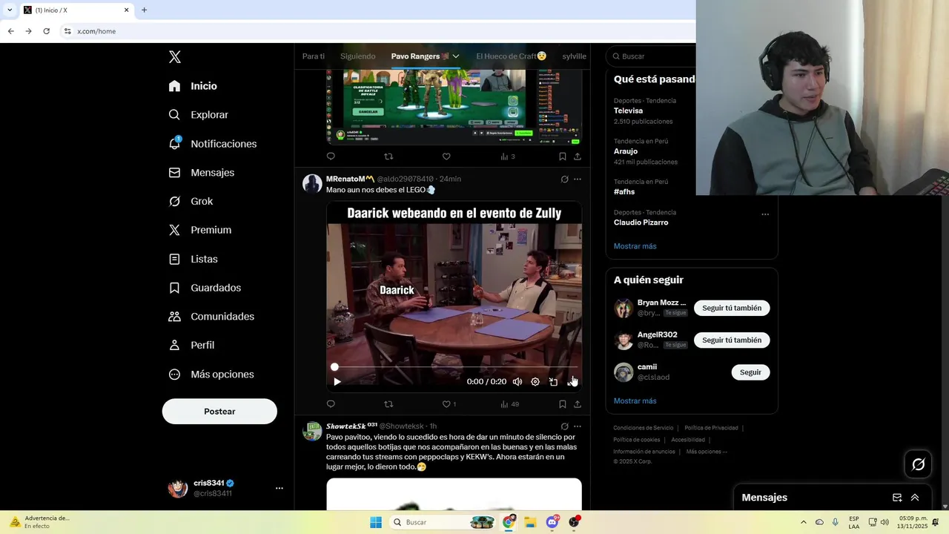The image size is (949, 534).
Task: Show hidden system tray icons
Action: 803,522
